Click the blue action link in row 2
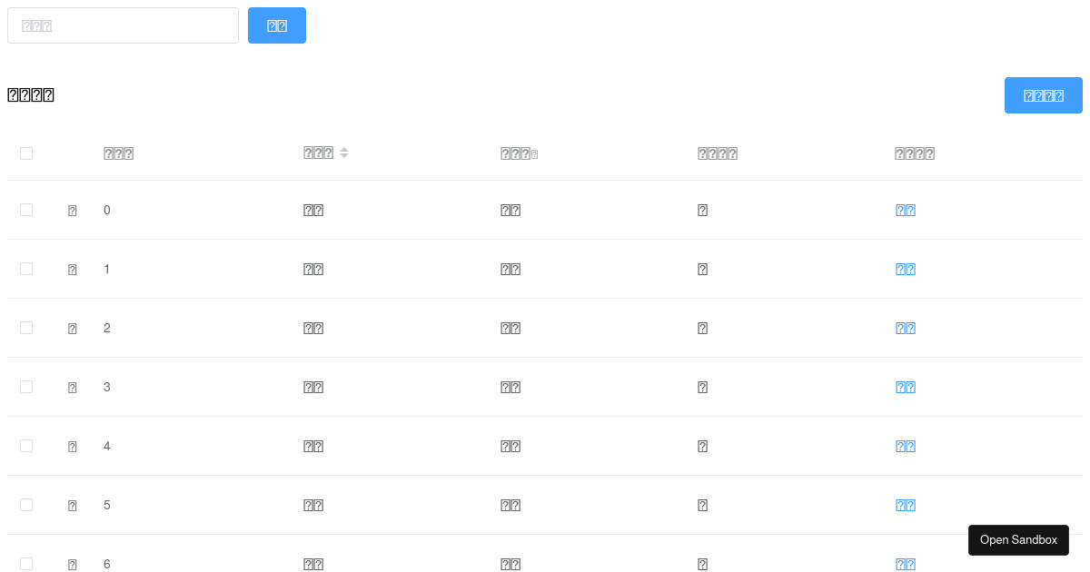The image size is (1090, 572). point(905,328)
